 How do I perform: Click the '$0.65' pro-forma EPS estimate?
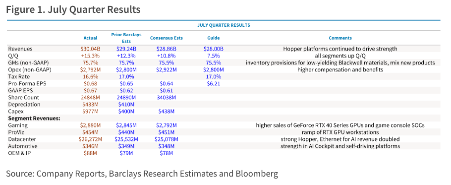click(126, 84)
